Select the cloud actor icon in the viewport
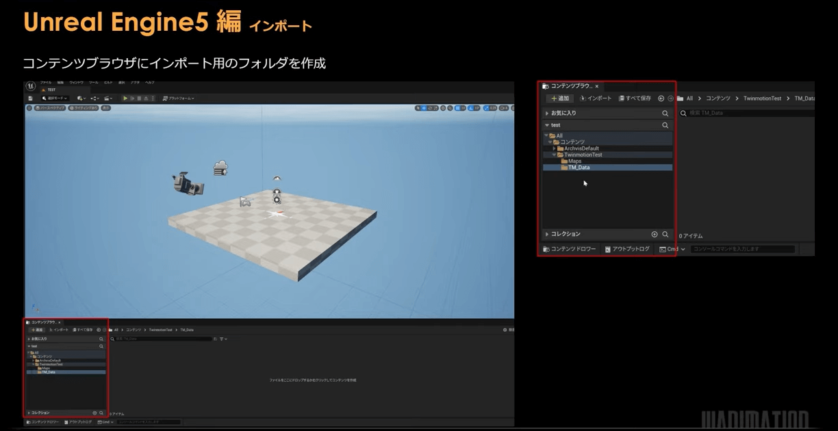This screenshot has width=838, height=431. pyautogui.click(x=220, y=168)
